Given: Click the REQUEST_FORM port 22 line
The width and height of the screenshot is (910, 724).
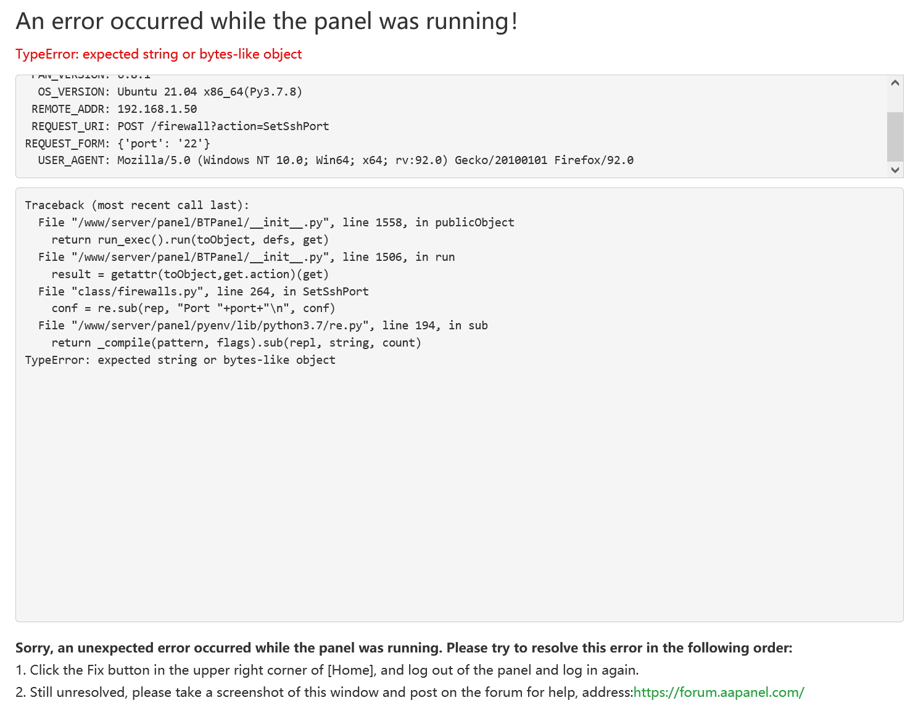Looking at the screenshot, I should [x=117, y=144].
